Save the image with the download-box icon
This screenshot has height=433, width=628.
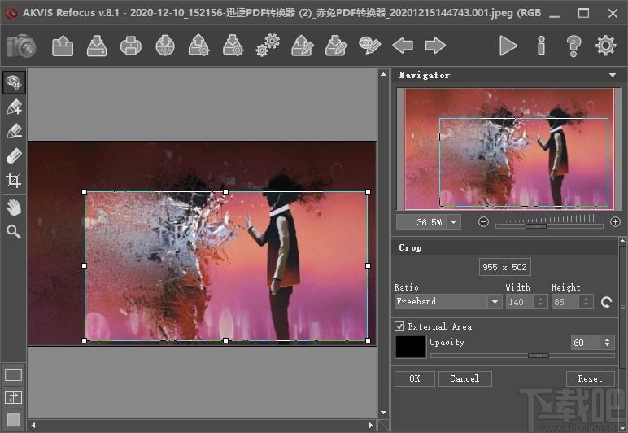pos(97,46)
